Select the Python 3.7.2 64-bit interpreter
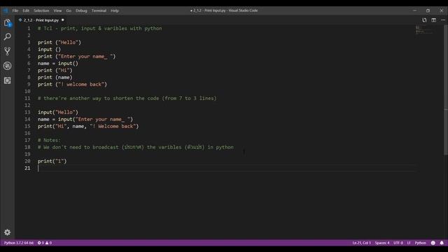 (19, 243)
